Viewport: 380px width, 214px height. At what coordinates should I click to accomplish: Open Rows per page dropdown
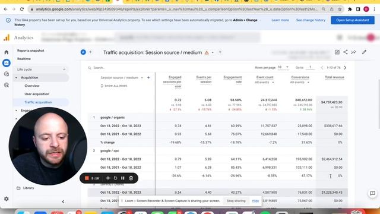(x=283, y=67)
